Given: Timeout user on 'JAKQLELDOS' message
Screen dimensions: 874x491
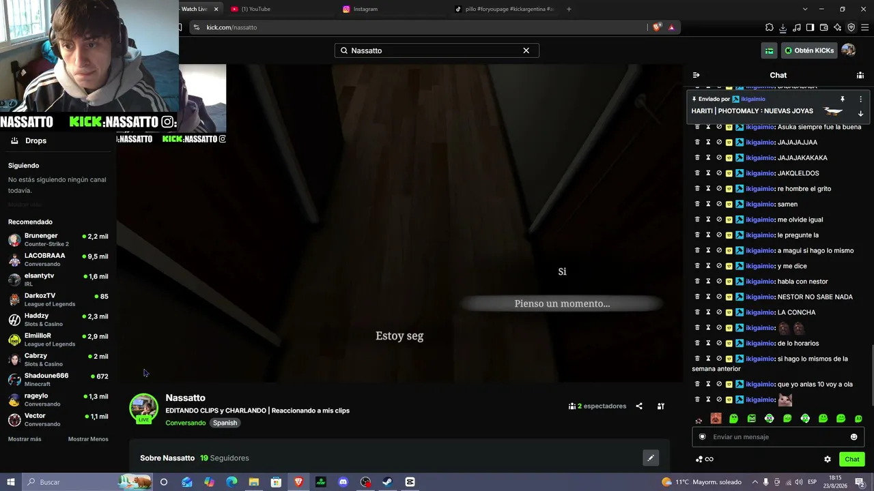Looking at the screenshot, I should tap(708, 173).
